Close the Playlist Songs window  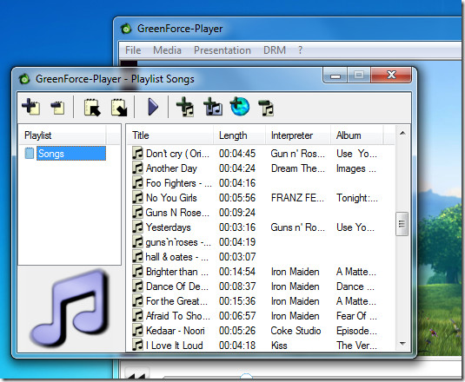point(391,75)
